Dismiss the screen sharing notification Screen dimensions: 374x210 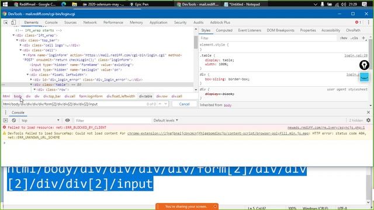(214, 206)
